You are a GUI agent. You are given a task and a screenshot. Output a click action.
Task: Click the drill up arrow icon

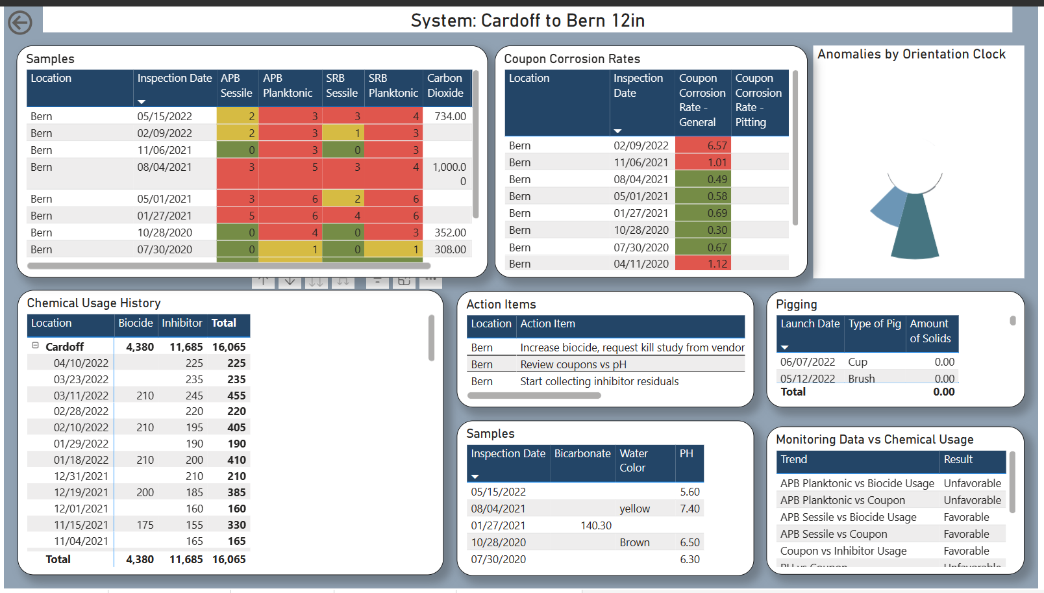[263, 281]
